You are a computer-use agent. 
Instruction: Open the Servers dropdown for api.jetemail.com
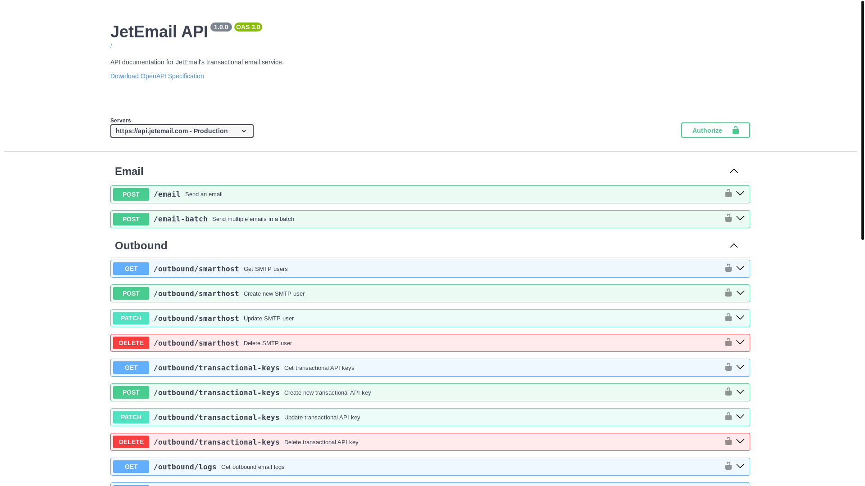182,131
